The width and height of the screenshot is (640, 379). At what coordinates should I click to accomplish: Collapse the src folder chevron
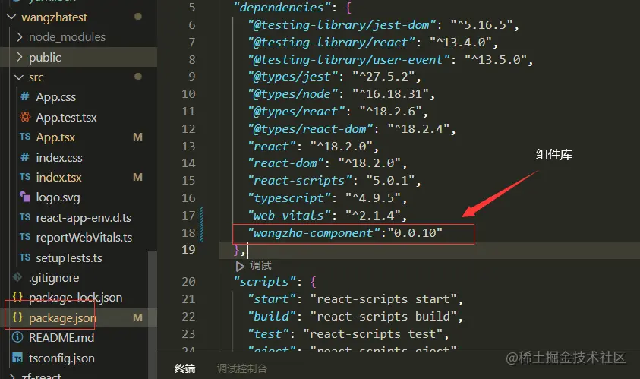pyautogui.click(x=19, y=77)
